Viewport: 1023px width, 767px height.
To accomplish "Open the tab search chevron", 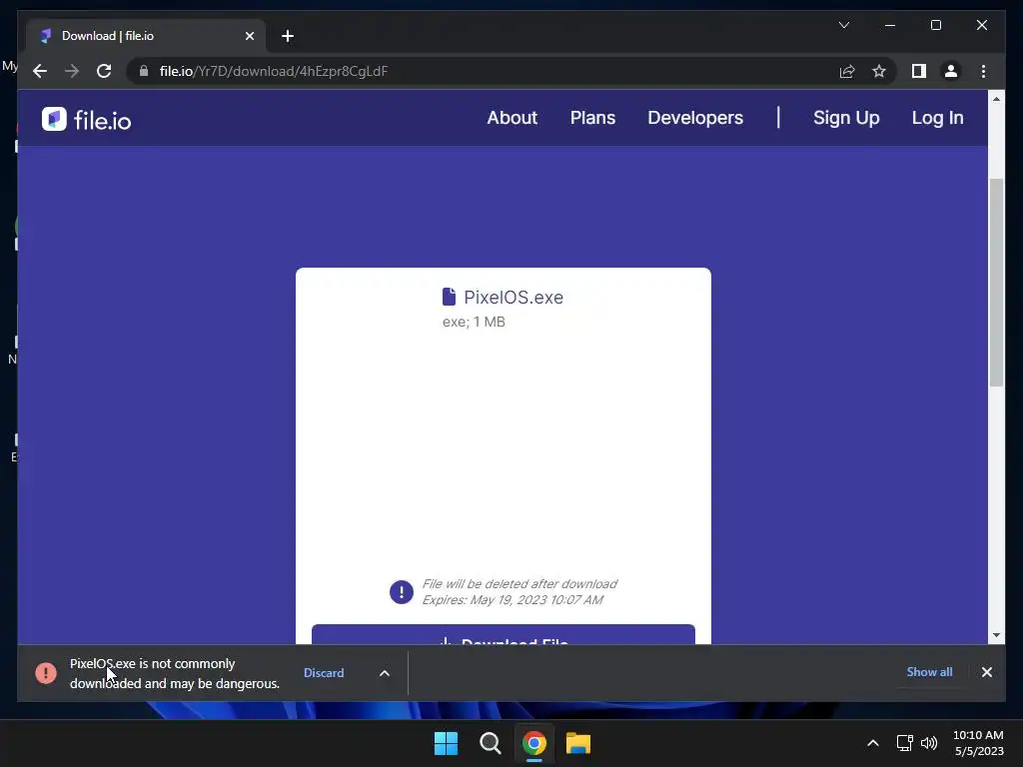I will [843, 25].
